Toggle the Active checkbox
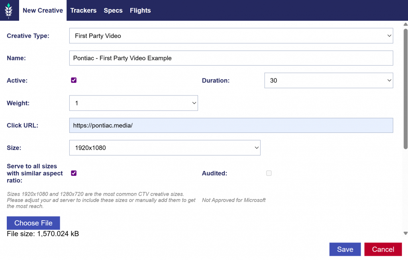Viewport: 408px width, 260px height. tap(74, 80)
